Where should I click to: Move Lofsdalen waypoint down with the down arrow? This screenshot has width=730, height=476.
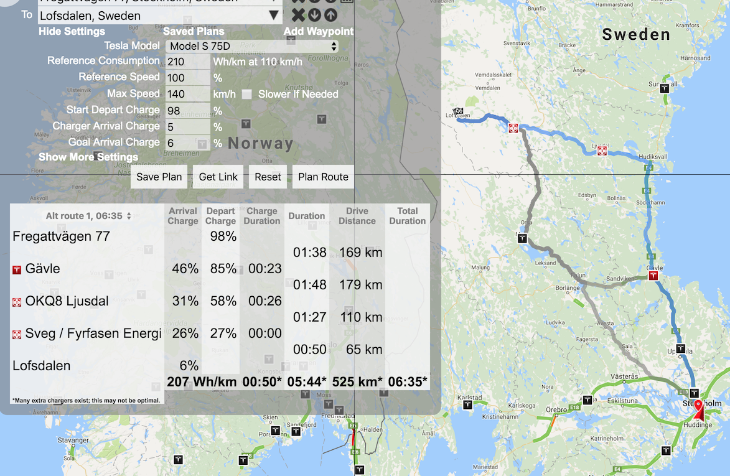pos(315,16)
